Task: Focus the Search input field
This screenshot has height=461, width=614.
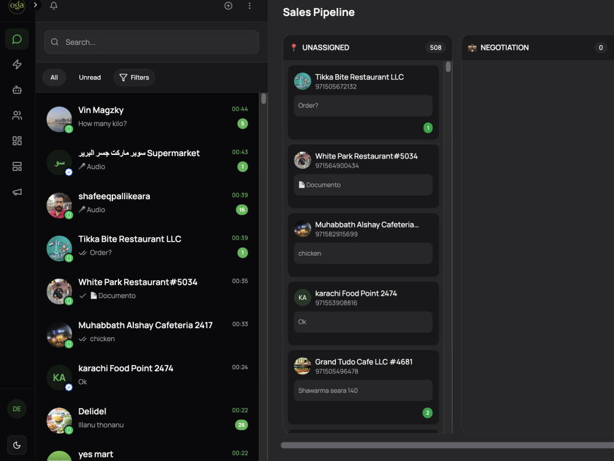Action: (x=152, y=42)
